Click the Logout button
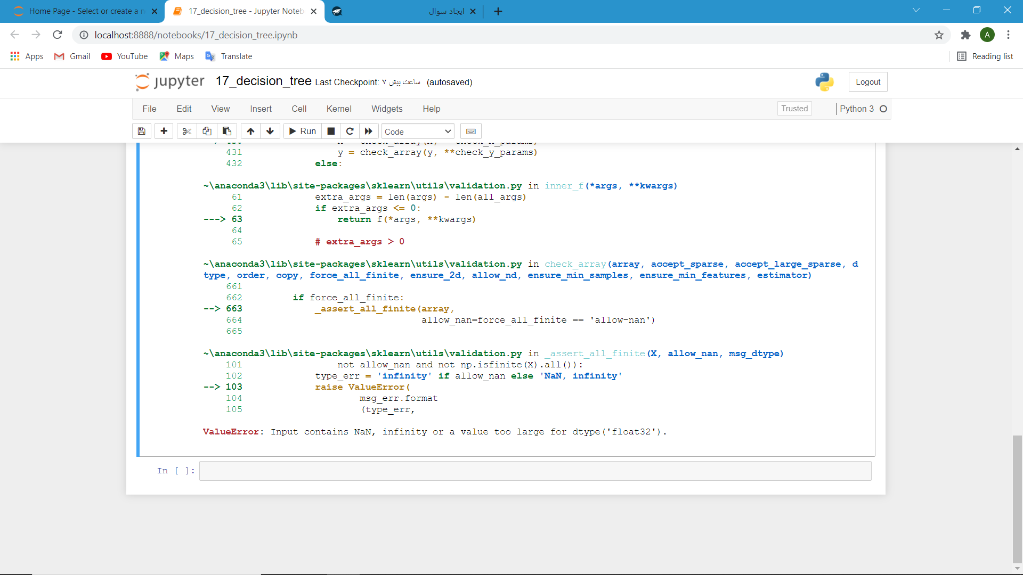The height and width of the screenshot is (575, 1023). tap(868, 82)
